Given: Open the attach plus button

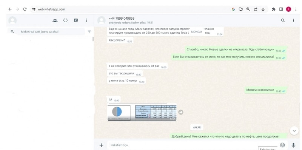Looking at the screenshot, I should click(x=101, y=145).
